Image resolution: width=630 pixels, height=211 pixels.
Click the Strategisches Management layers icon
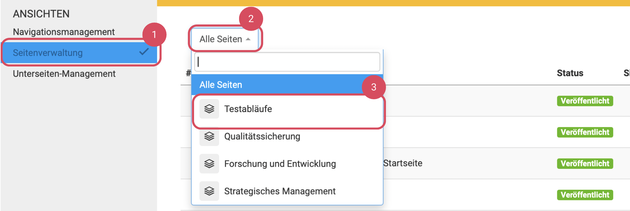click(209, 191)
